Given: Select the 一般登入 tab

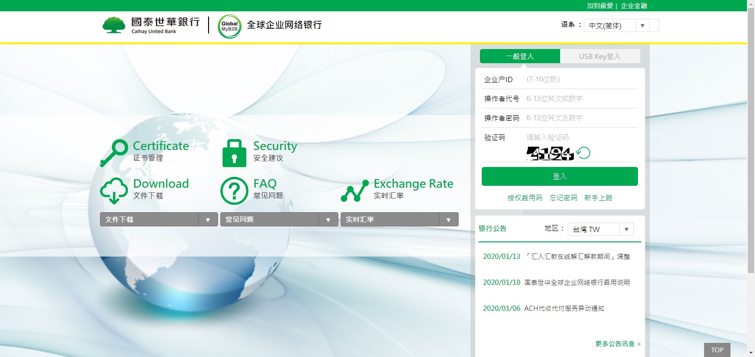Looking at the screenshot, I should coord(520,56).
